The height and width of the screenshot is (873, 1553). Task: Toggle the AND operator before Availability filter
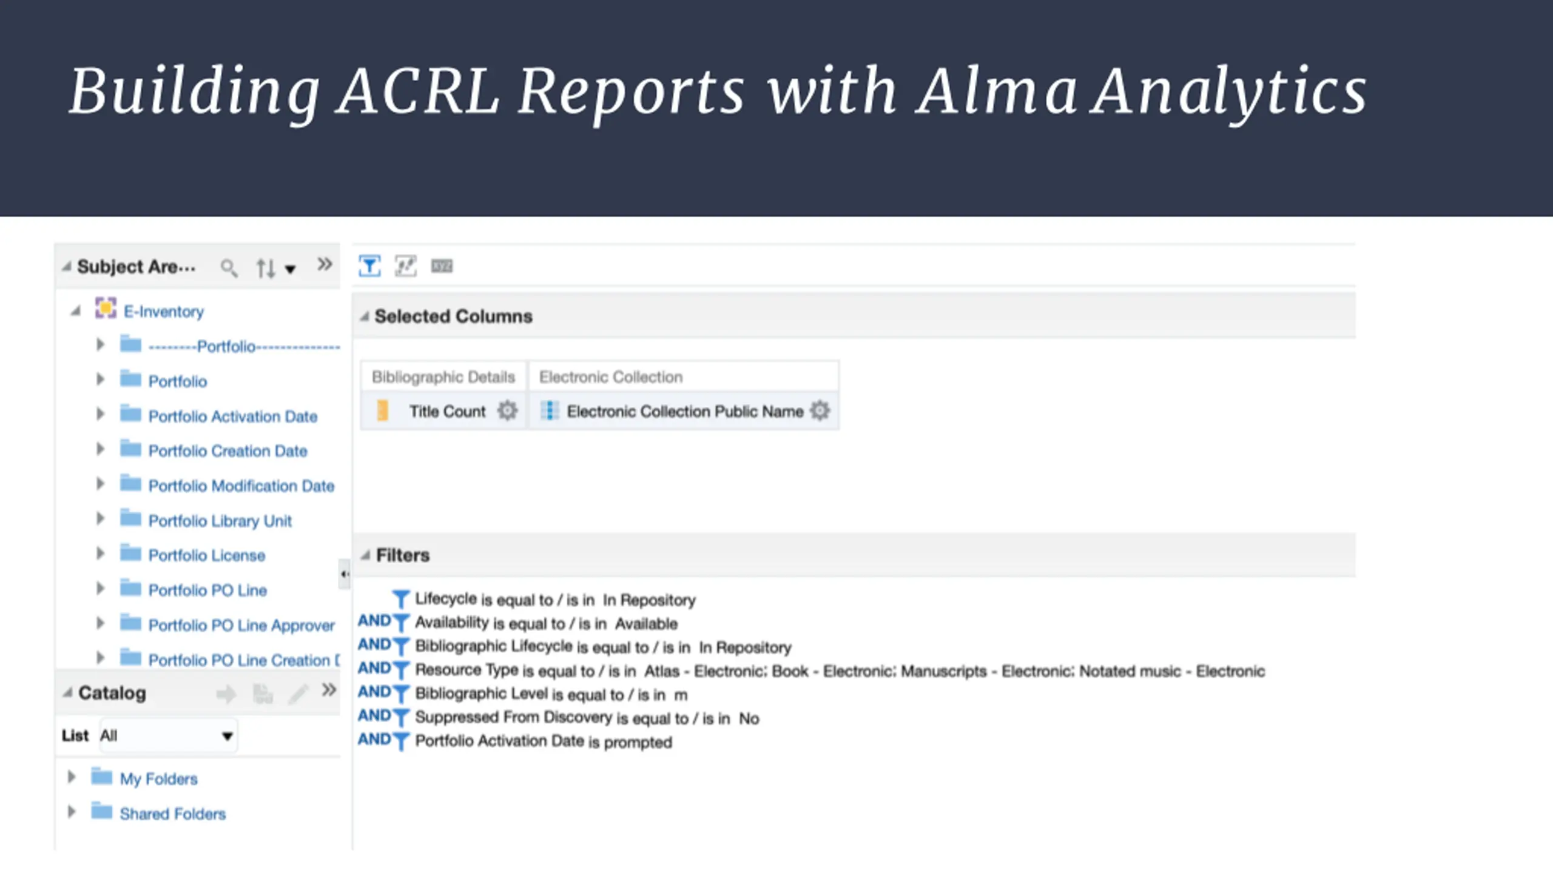pyautogui.click(x=374, y=621)
